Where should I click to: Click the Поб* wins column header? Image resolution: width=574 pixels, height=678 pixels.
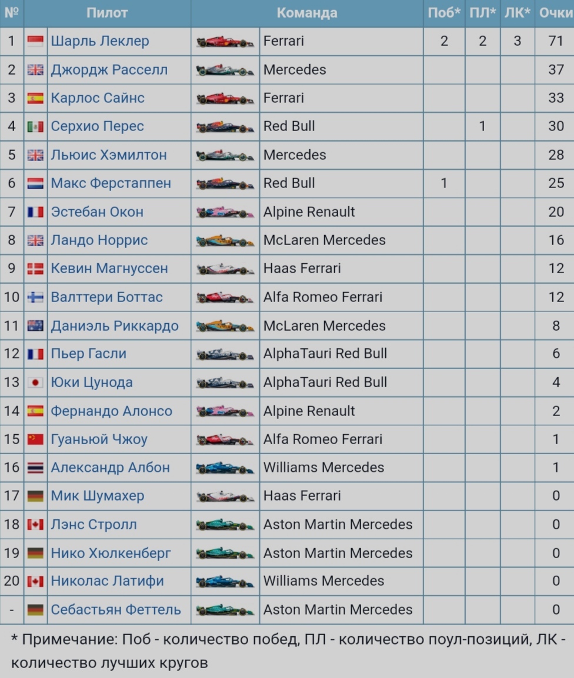tap(444, 12)
